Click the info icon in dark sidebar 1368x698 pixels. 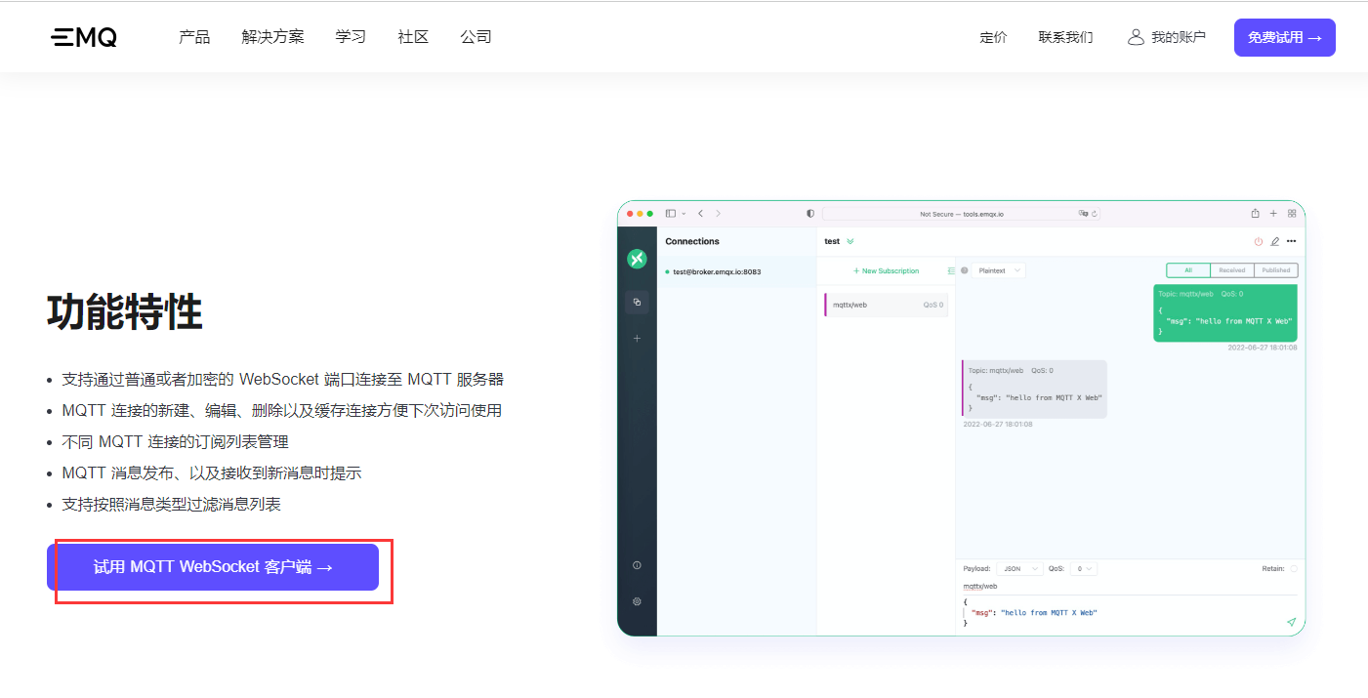[637, 565]
